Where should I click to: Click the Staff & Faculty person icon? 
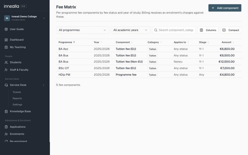point(6,70)
